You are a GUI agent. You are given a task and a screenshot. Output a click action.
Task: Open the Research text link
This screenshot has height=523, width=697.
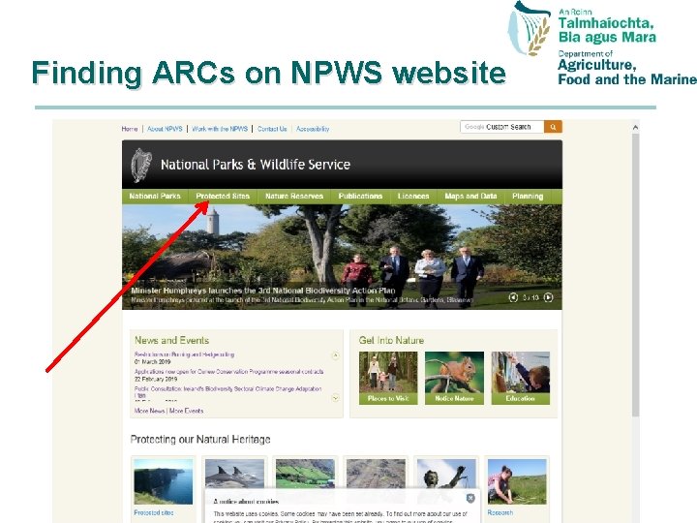point(500,512)
